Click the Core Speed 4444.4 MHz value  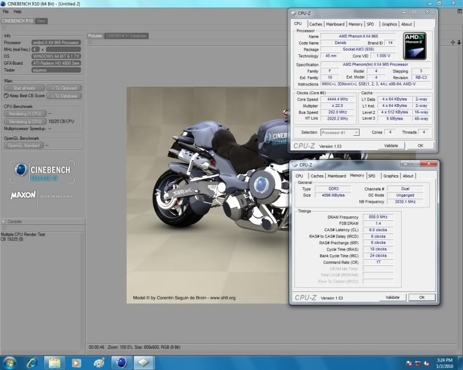[x=337, y=99]
